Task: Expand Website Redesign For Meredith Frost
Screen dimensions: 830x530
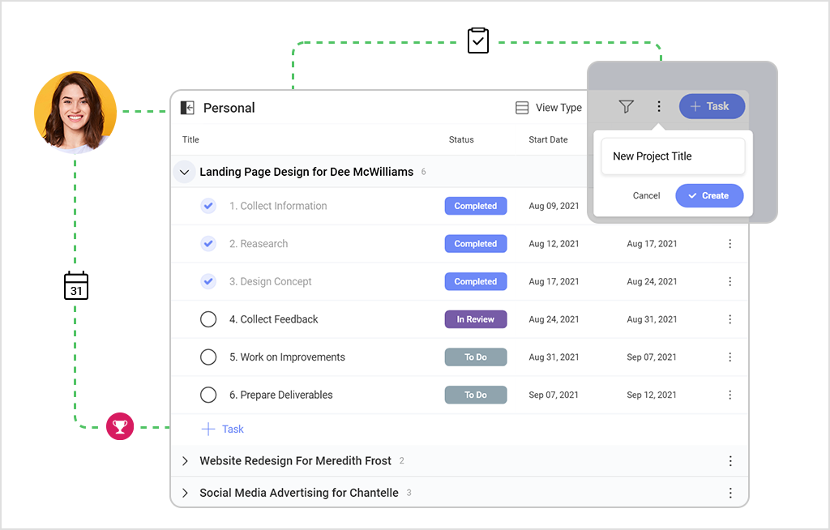Action: pos(185,461)
